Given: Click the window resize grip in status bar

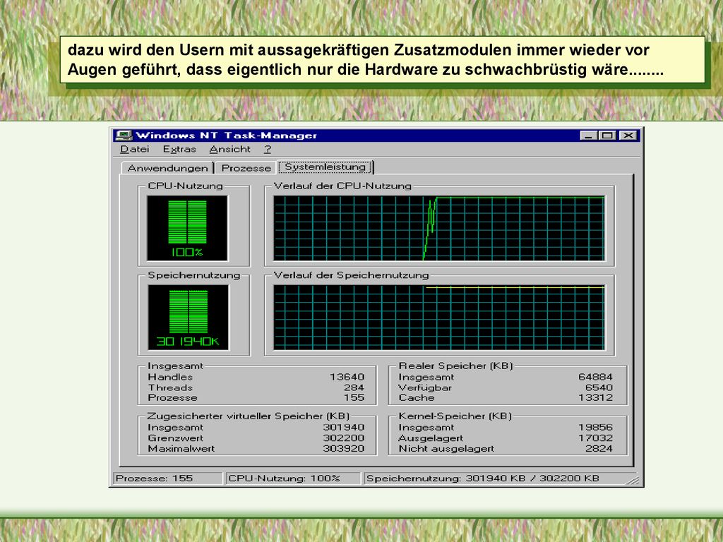Looking at the screenshot, I should pos(633,479).
